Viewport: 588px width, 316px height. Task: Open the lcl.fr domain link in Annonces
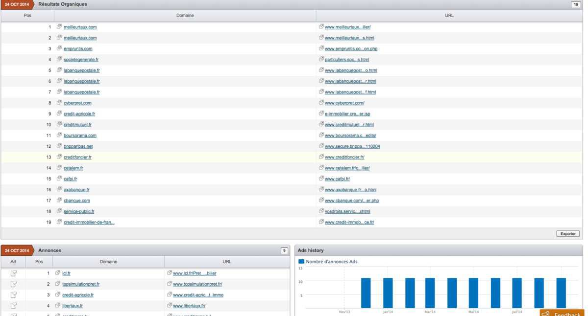[x=66, y=273]
